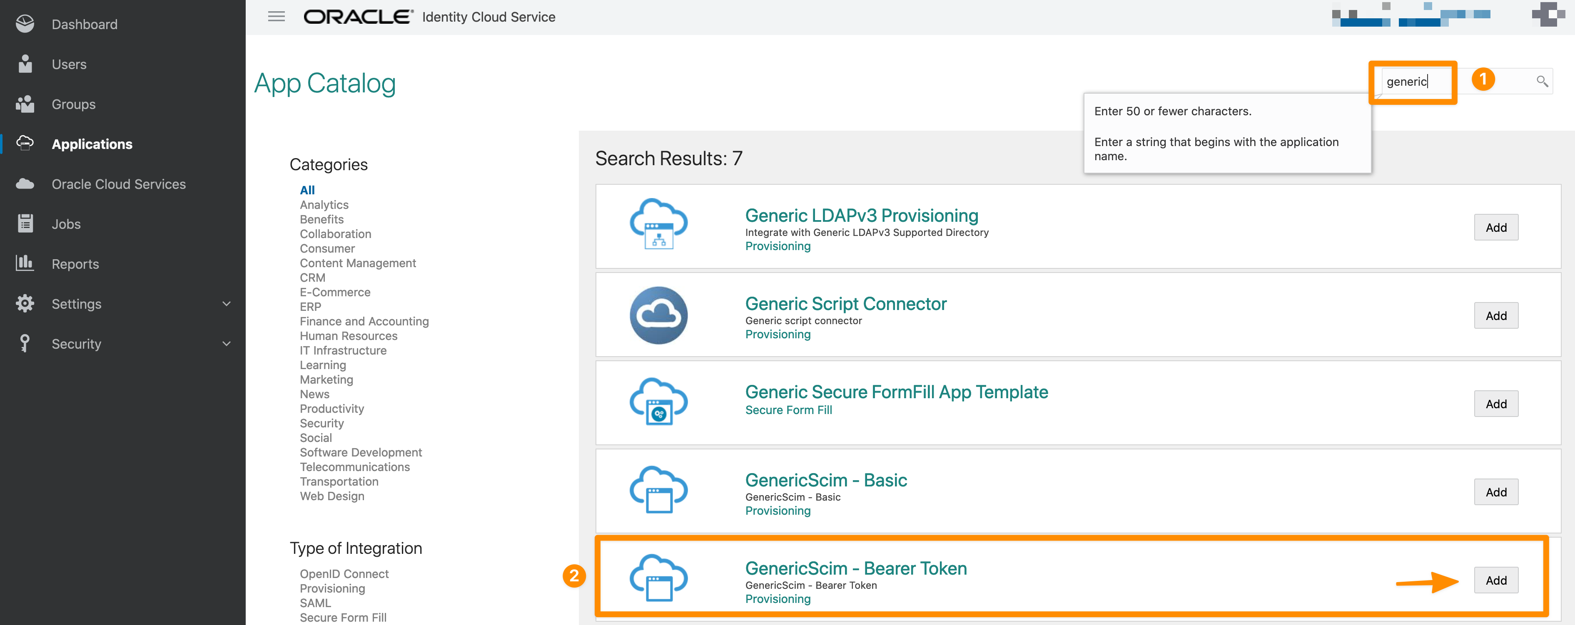Image resolution: width=1575 pixels, height=625 pixels.
Task: Toggle the hamburger navigation menu
Action: pos(277,17)
